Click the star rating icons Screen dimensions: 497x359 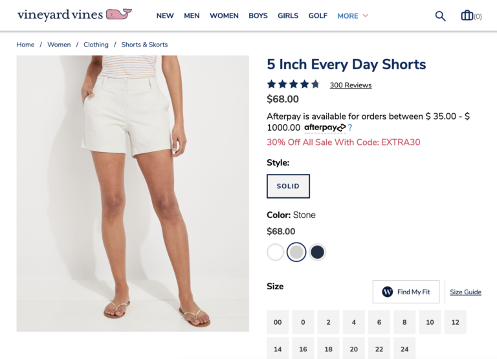[293, 84]
